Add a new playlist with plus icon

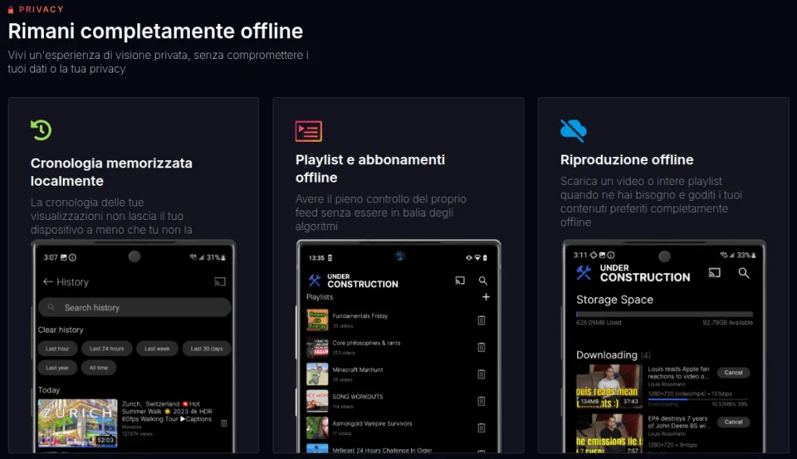pos(486,297)
